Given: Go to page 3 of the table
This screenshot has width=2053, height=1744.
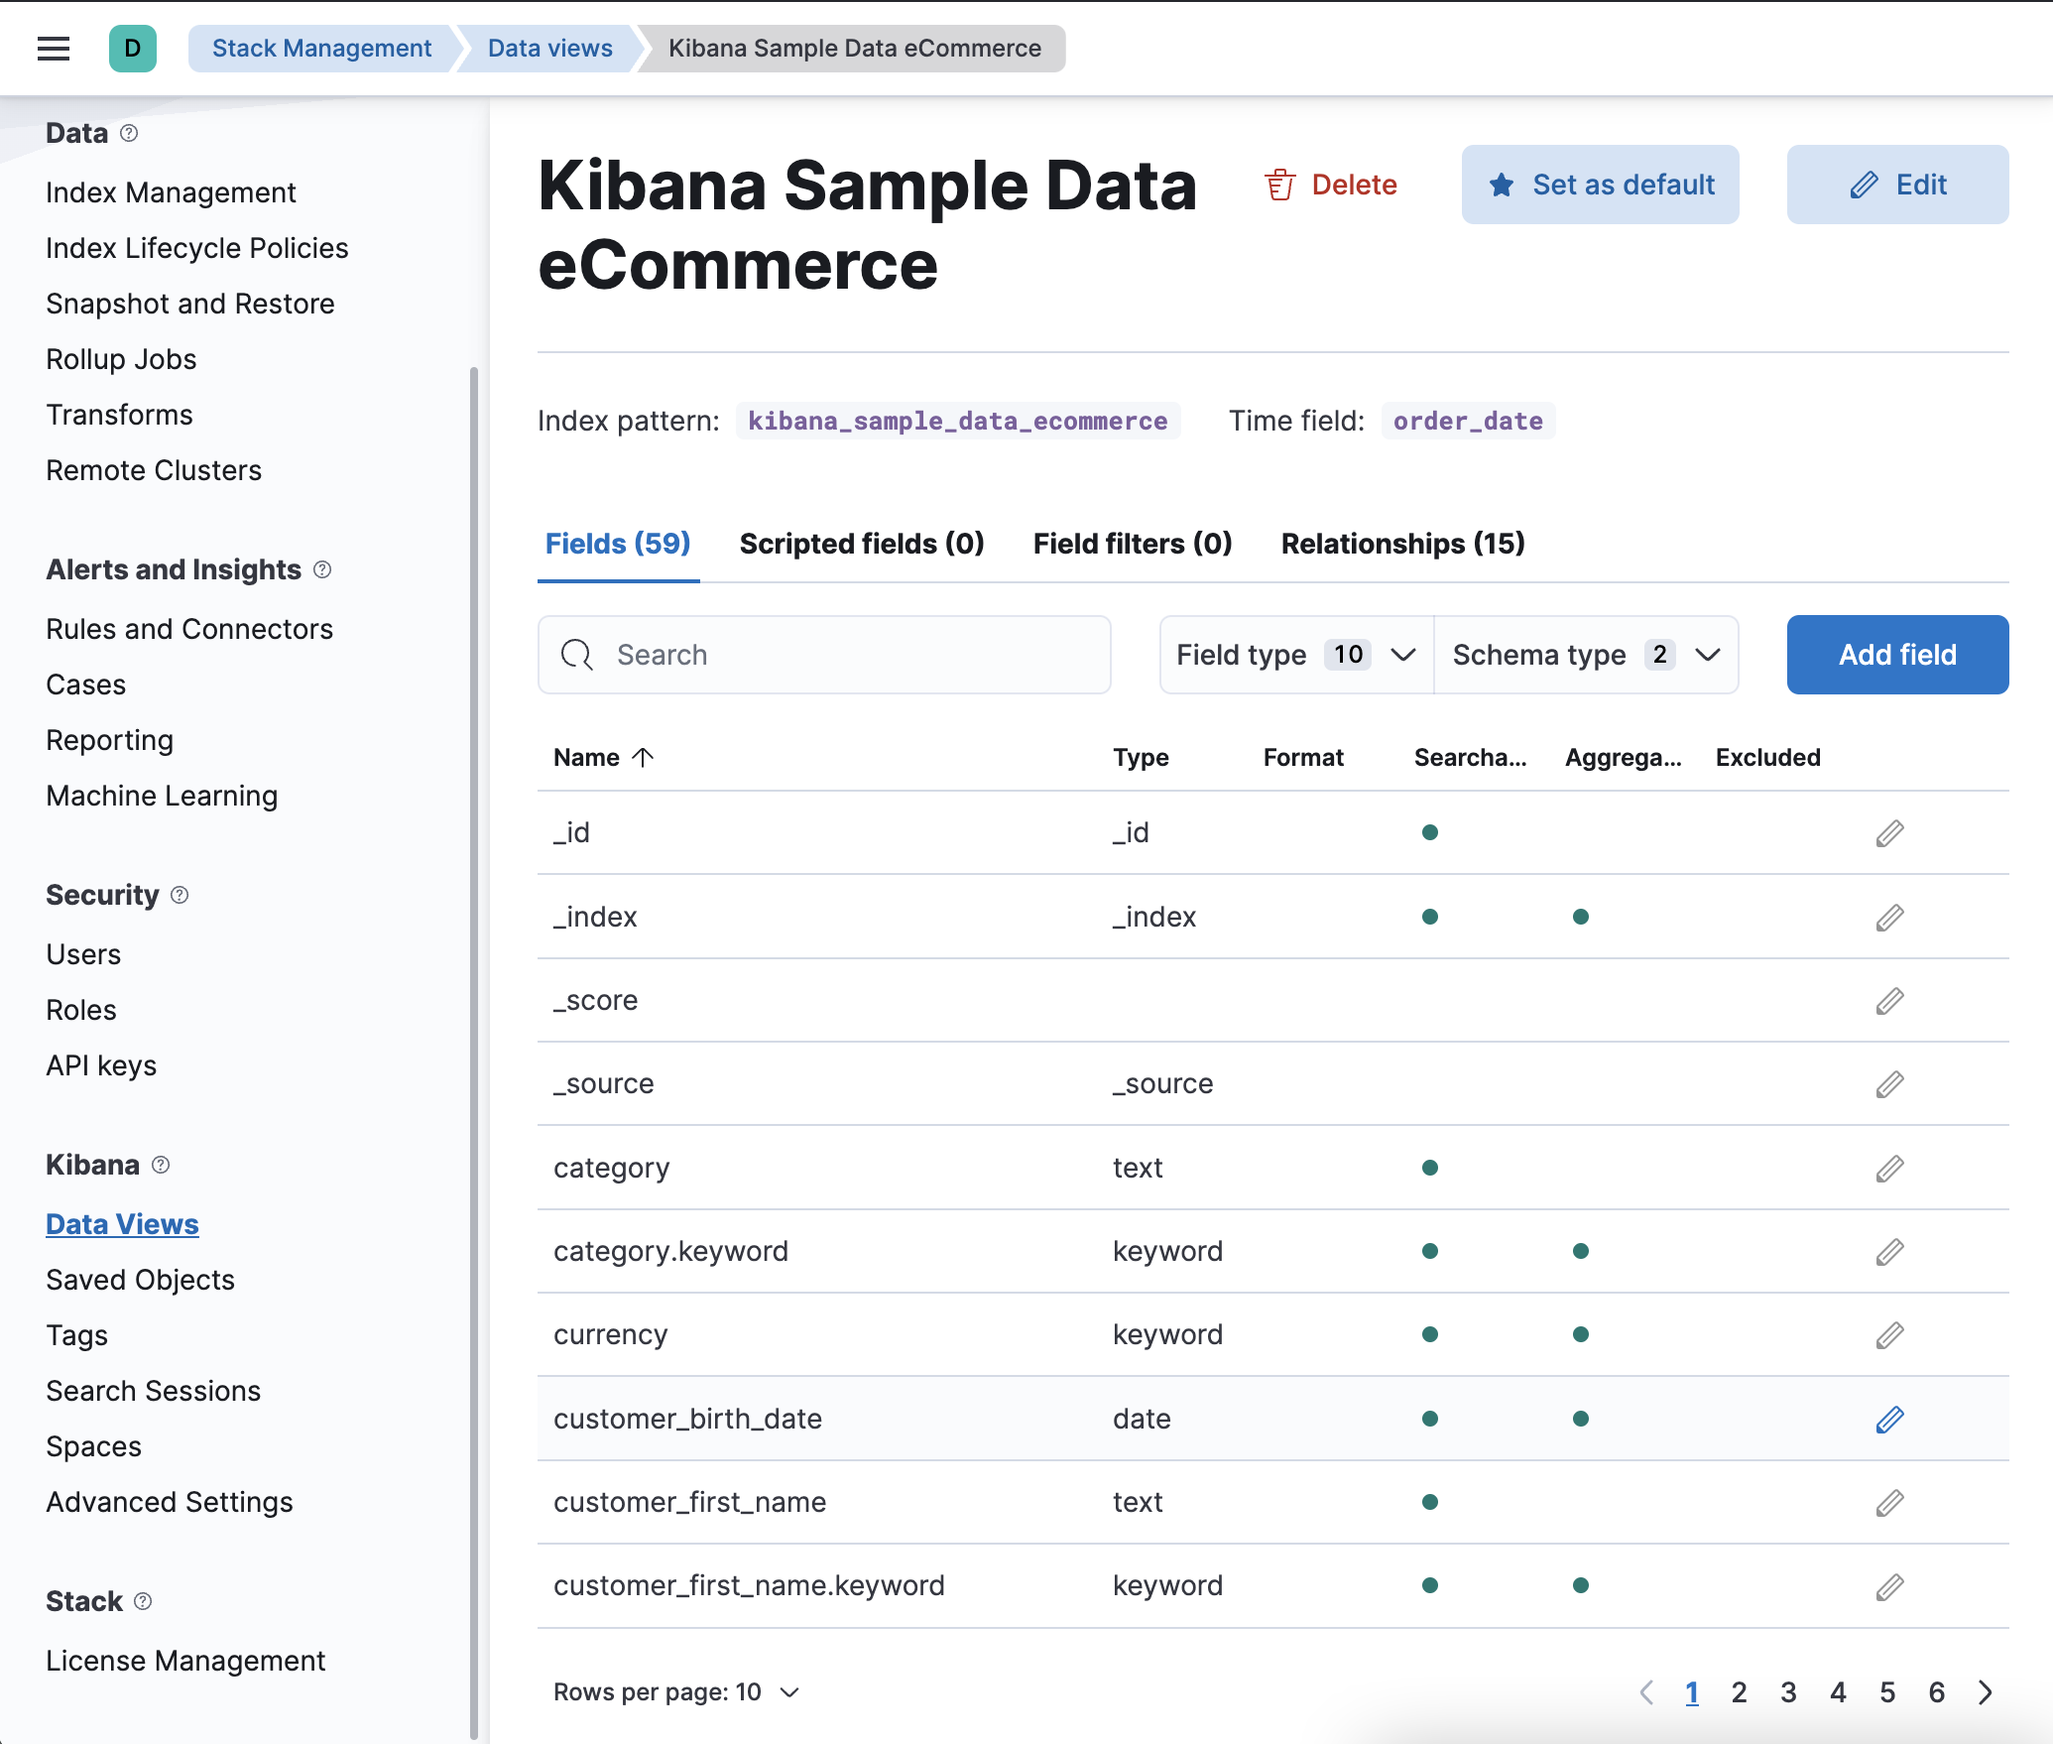Looking at the screenshot, I should coord(1788,1692).
